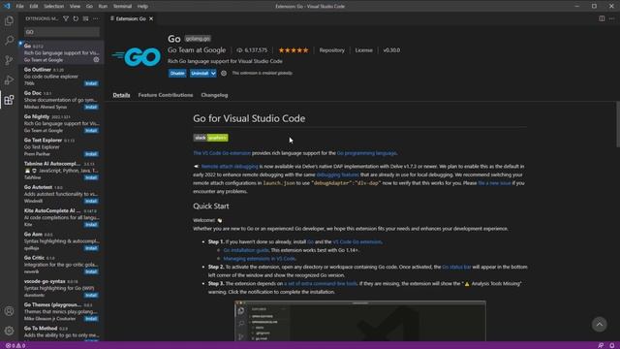
Task: Click the readme vertical scrollbar
Action: point(618,124)
